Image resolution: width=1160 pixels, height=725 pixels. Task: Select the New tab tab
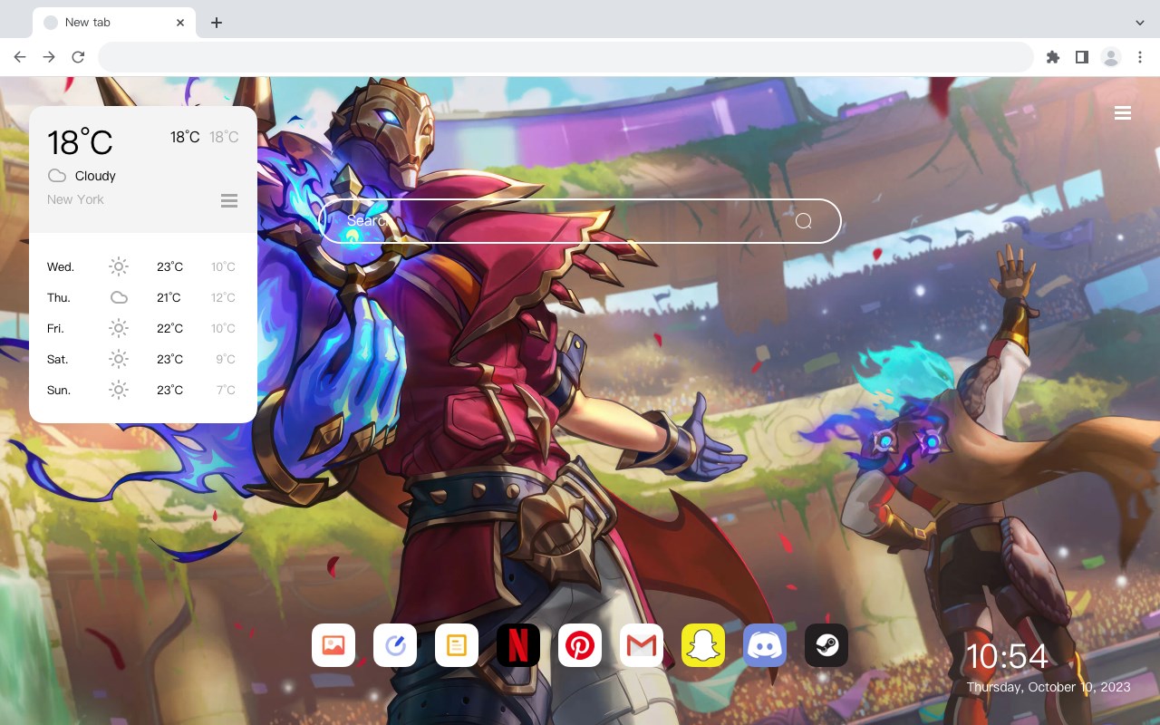pyautogui.click(x=114, y=23)
